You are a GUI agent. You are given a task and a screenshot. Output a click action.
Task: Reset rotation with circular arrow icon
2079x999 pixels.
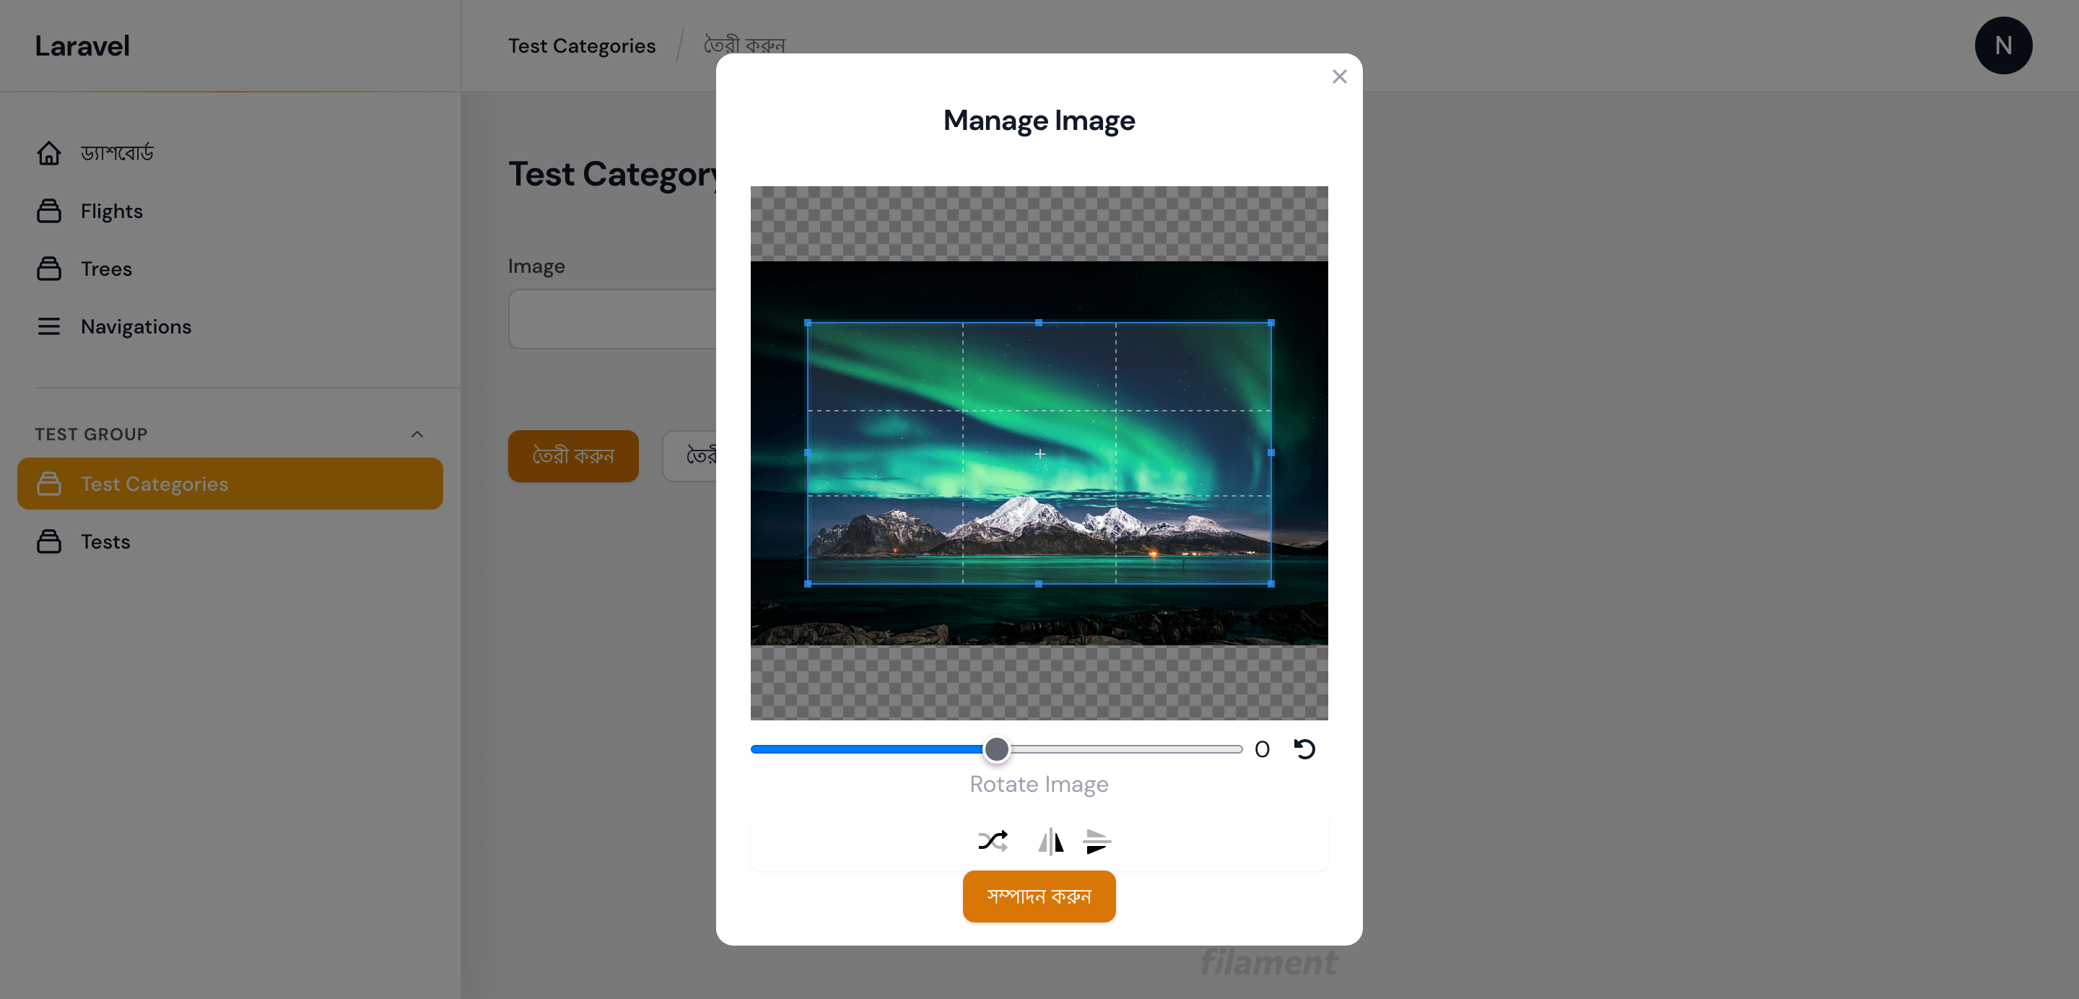[1304, 749]
